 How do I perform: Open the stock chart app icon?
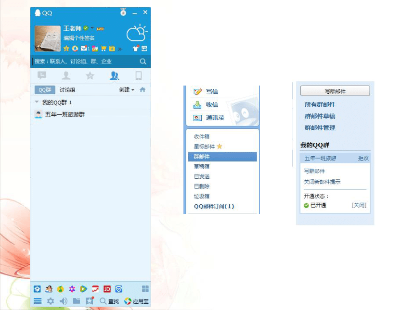click(x=95, y=289)
